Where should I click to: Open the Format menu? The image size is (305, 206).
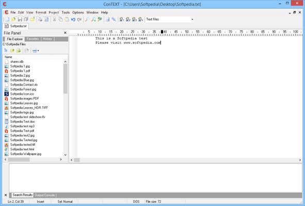click(41, 12)
